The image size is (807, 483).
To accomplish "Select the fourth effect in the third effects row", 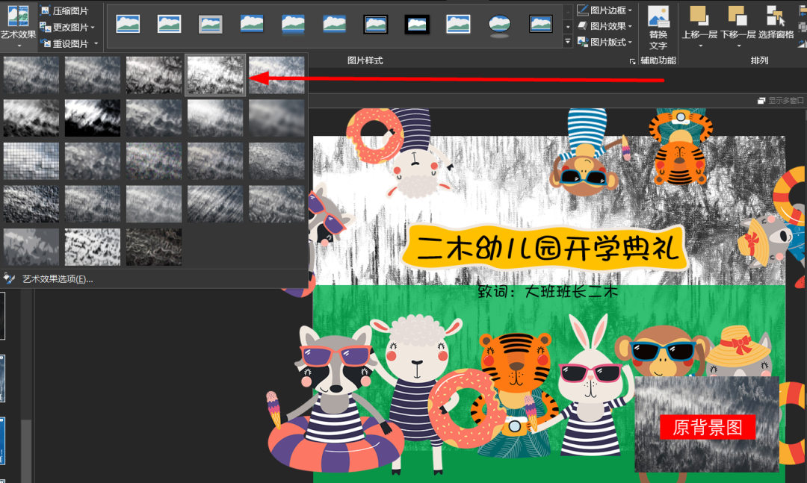I will (x=215, y=161).
